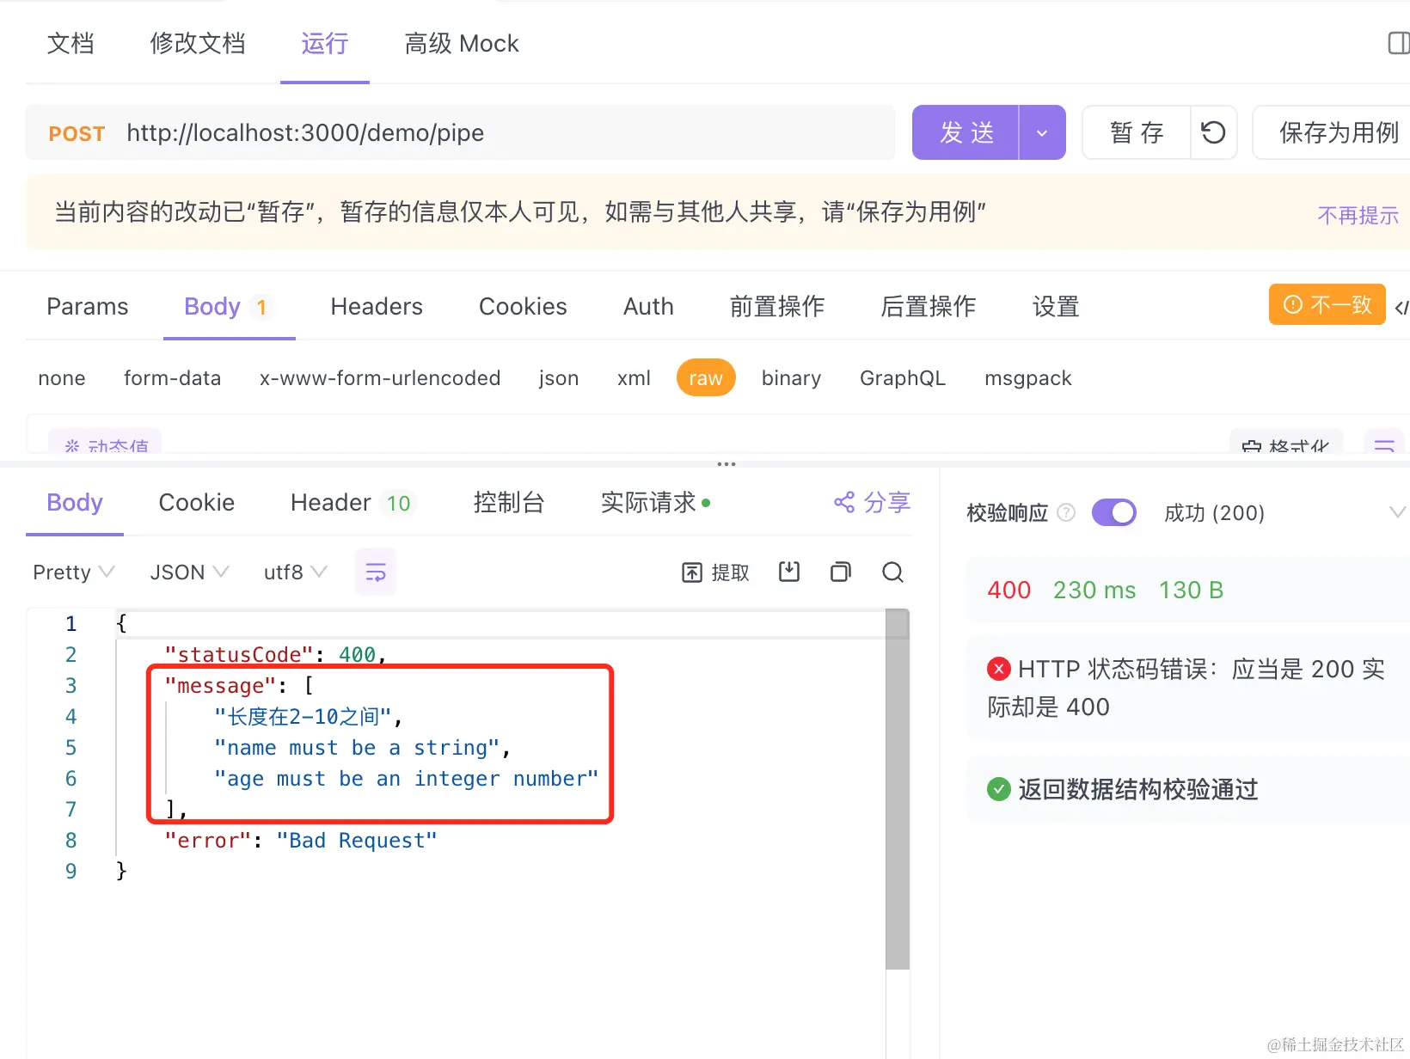Click the extract icon labeled 提取
The width and height of the screenshot is (1410, 1059).
point(692,572)
